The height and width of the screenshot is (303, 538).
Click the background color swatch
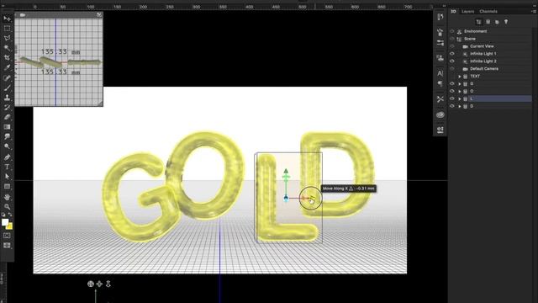(10, 226)
